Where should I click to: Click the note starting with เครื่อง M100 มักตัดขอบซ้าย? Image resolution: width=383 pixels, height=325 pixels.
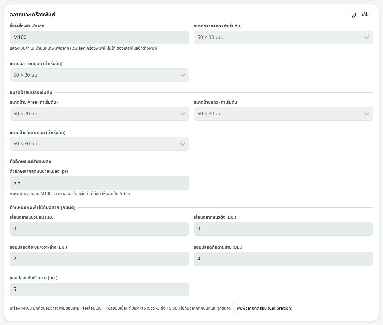(120, 308)
